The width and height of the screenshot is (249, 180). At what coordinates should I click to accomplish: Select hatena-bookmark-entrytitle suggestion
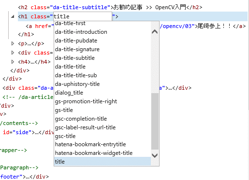pos(103,144)
